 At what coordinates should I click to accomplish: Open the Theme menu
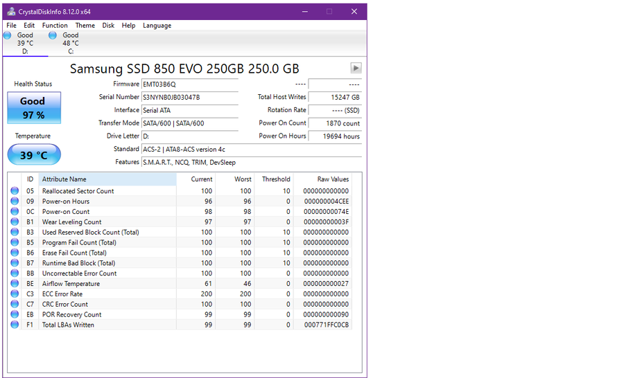(x=85, y=26)
